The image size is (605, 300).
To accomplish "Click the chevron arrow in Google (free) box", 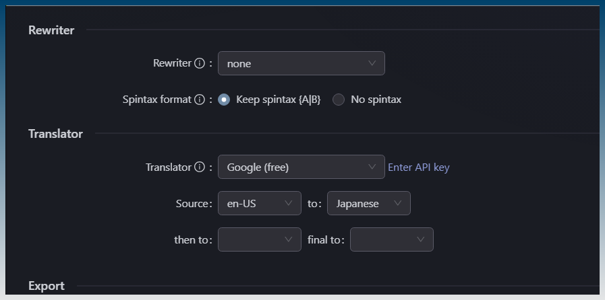I will click(x=372, y=167).
